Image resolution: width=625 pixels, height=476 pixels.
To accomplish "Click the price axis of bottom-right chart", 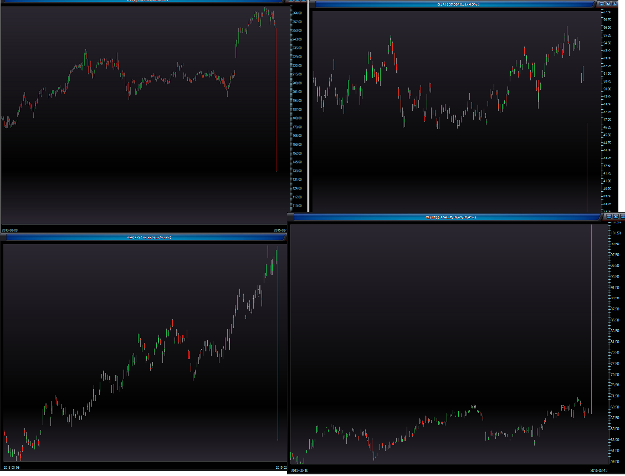I will (615, 344).
